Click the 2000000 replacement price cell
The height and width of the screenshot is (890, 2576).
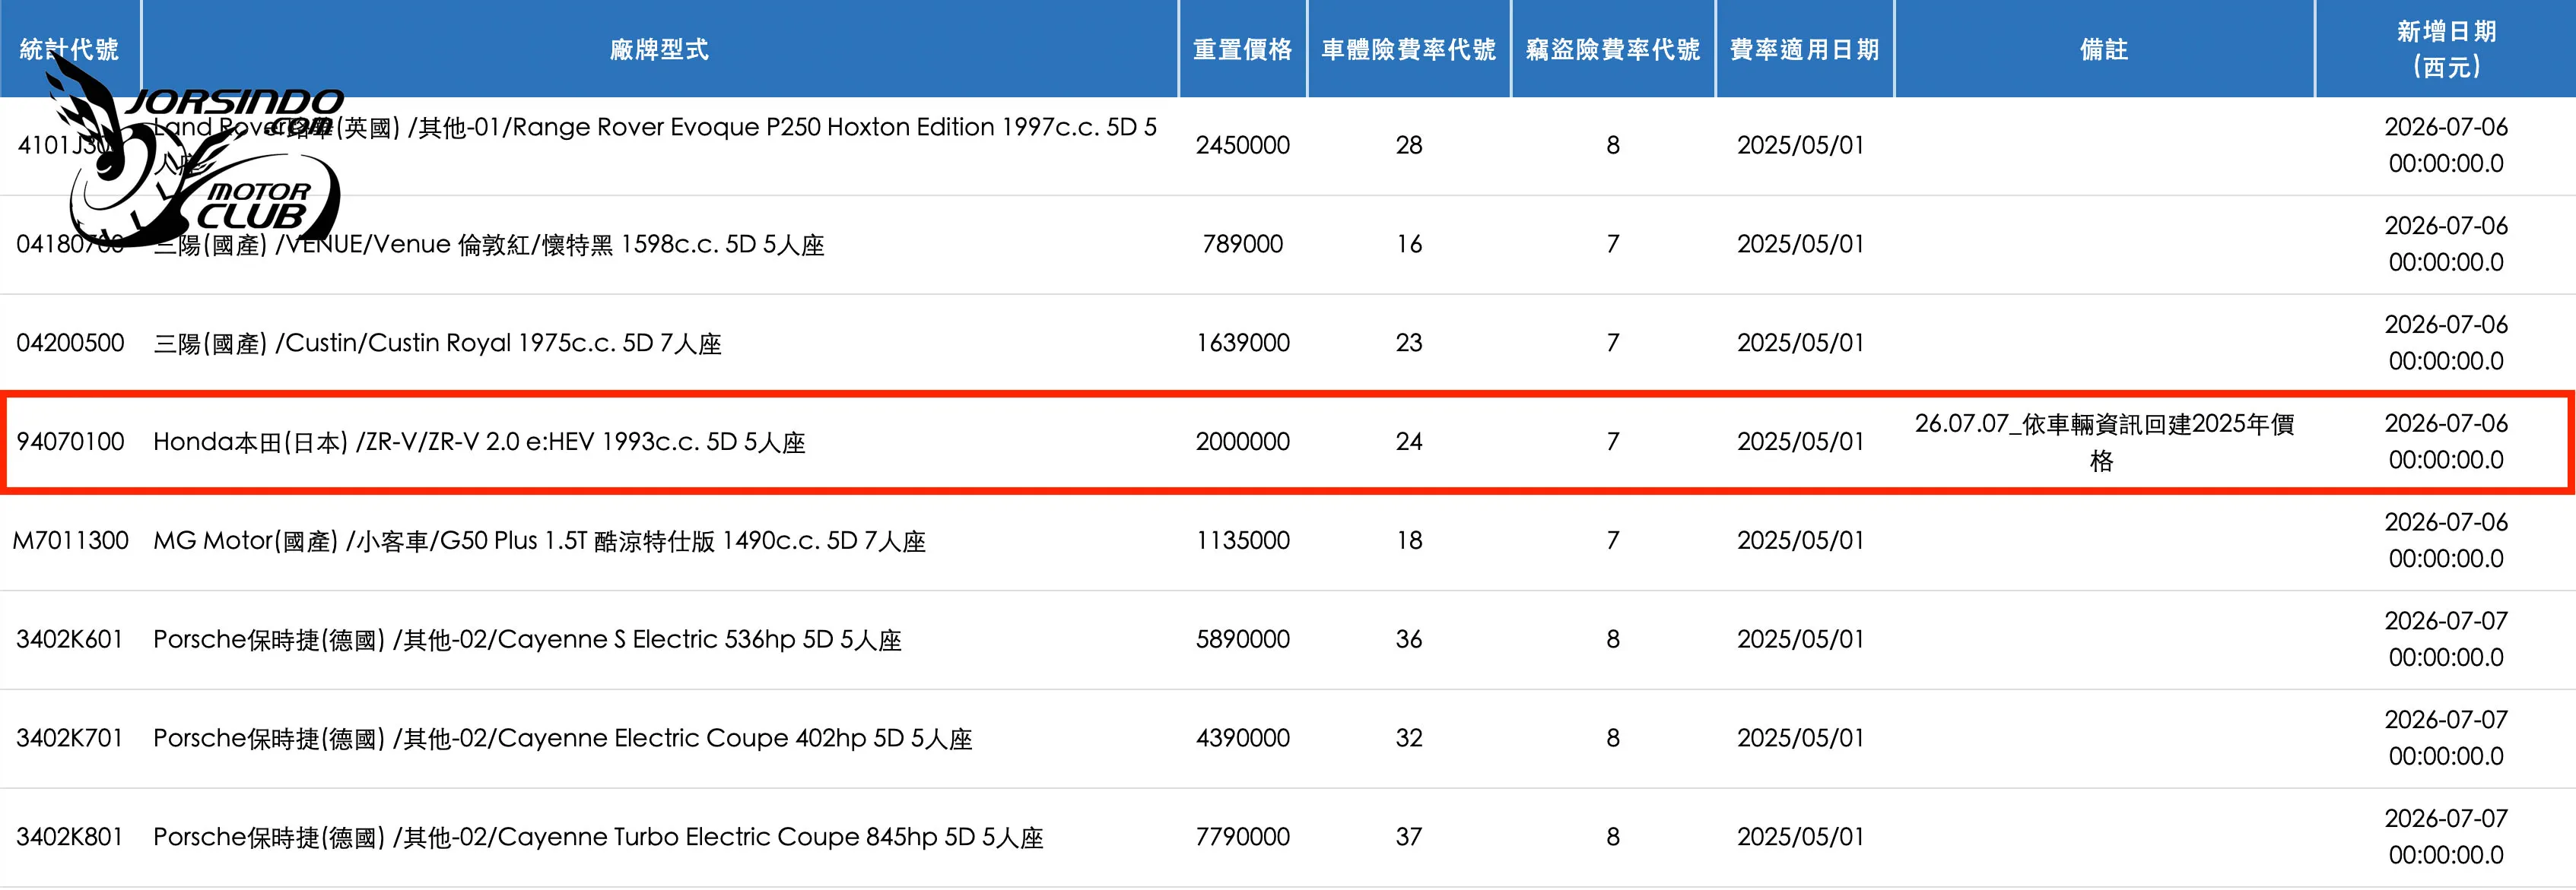(x=1243, y=442)
